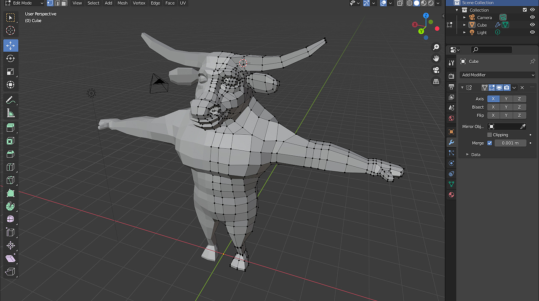This screenshot has width=539, height=301.
Task: Open the overlays options dropdown
Action: coord(390,3)
